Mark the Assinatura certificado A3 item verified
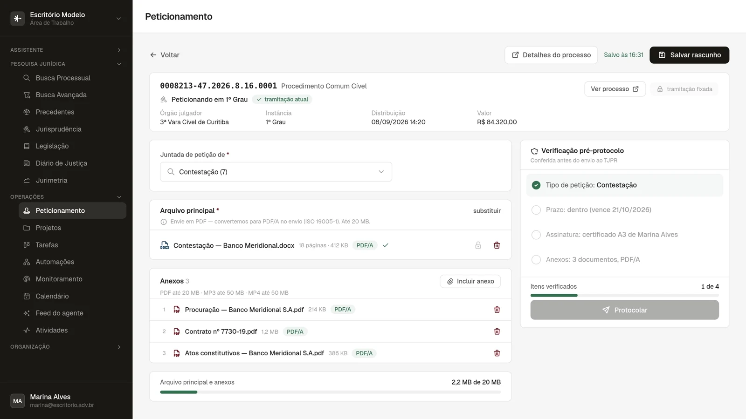This screenshot has width=746, height=419. 536,235
